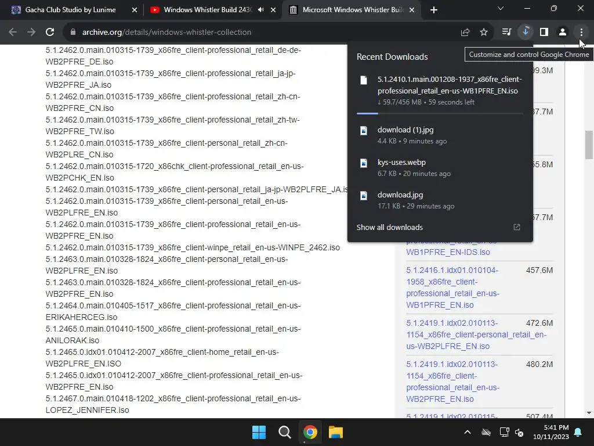Click the Chrome taskbar icon
594x446 pixels.
coord(310,432)
